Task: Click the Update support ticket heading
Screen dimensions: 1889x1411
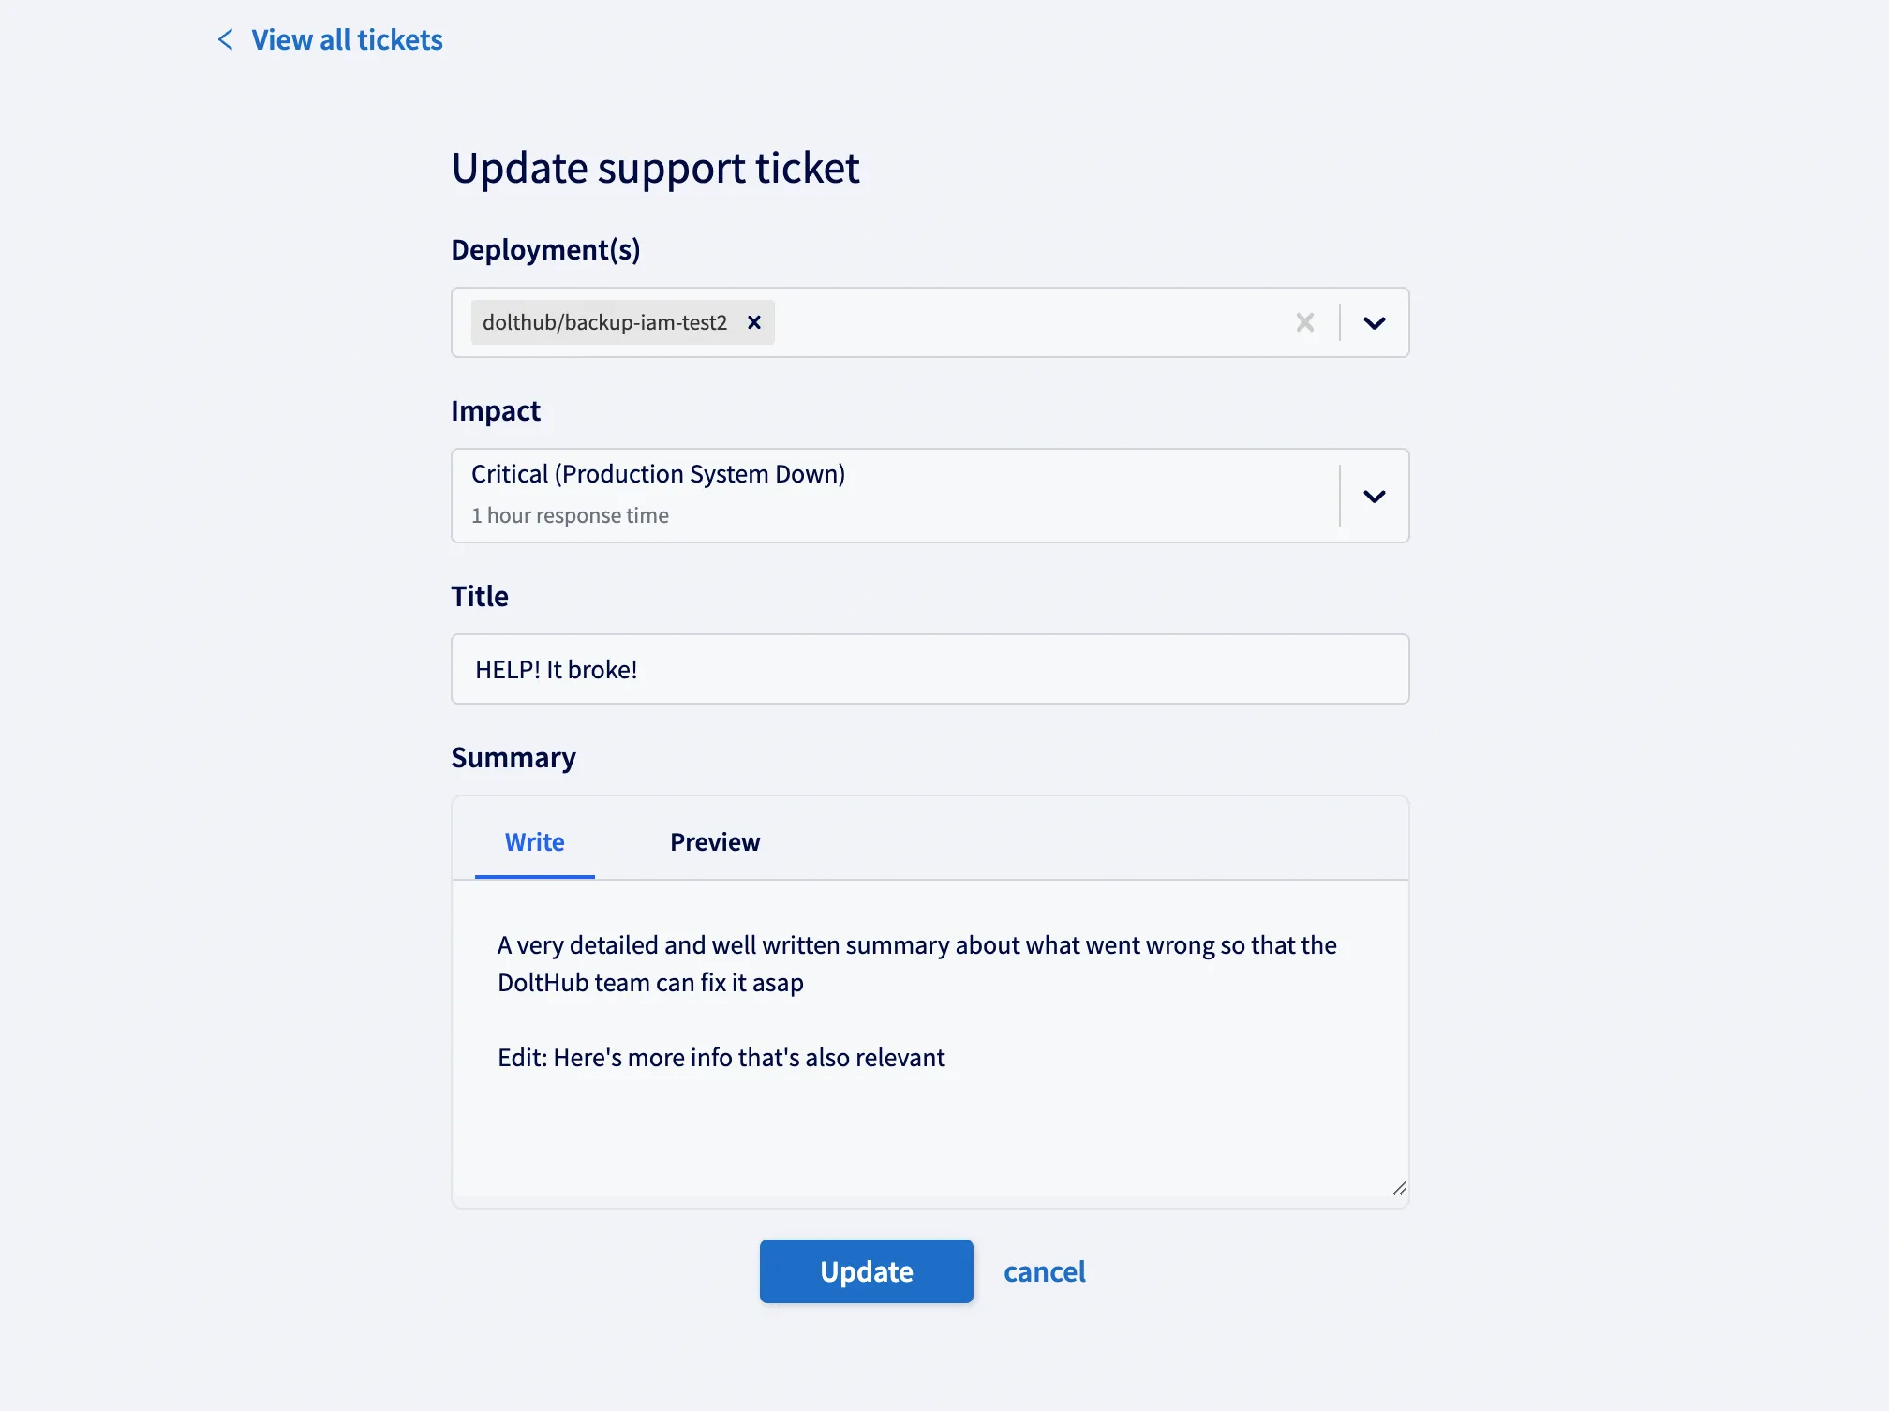Action: (655, 168)
